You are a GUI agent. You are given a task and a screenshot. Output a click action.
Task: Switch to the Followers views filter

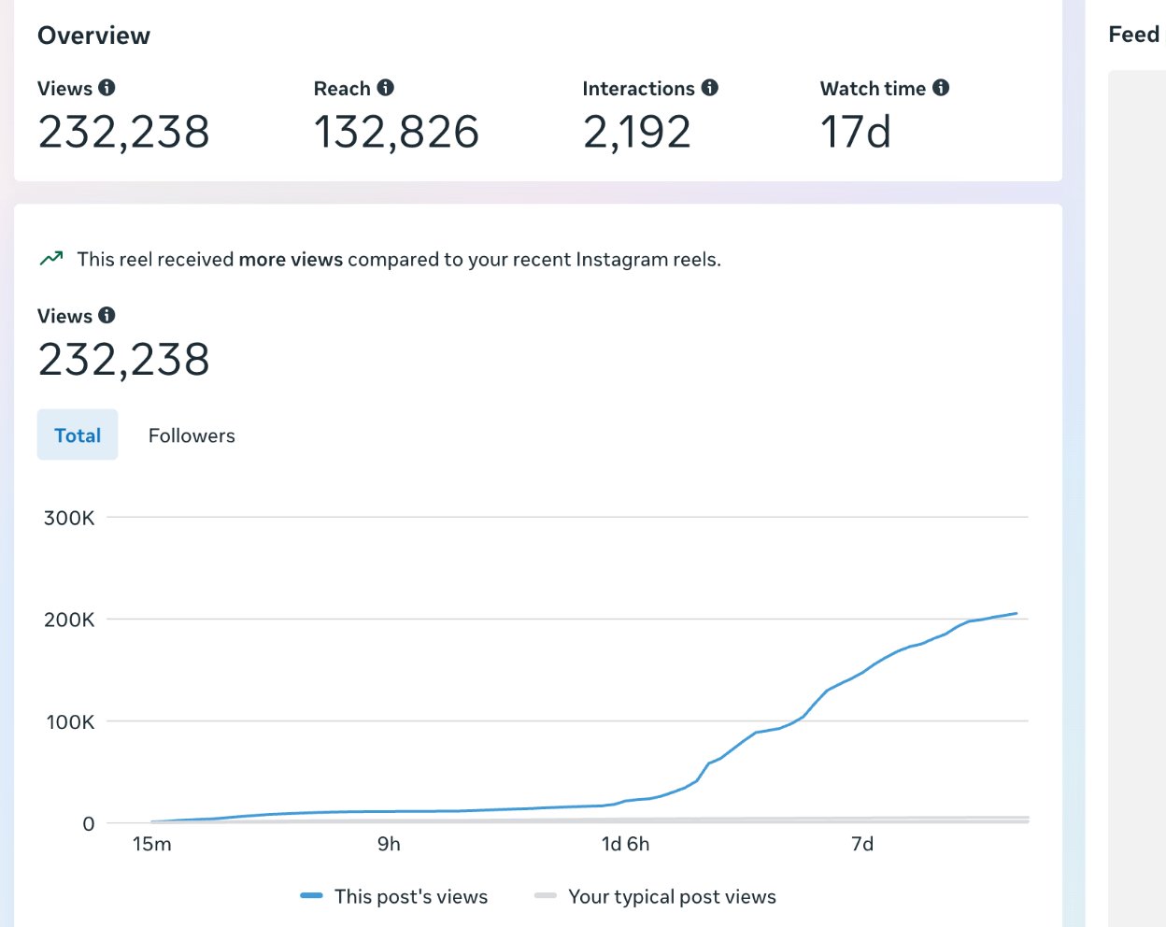(191, 435)
